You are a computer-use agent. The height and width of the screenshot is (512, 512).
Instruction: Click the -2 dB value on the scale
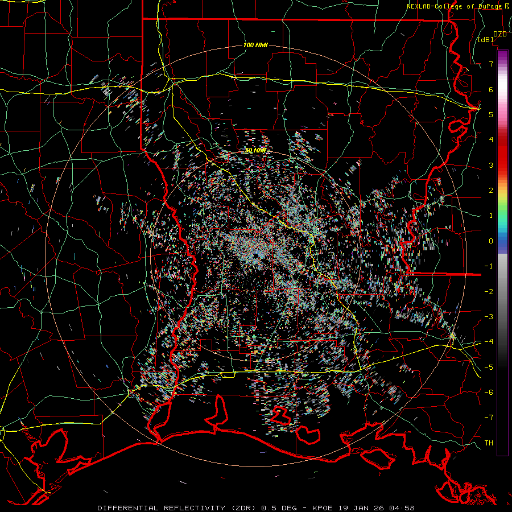(x=489, y=292)
